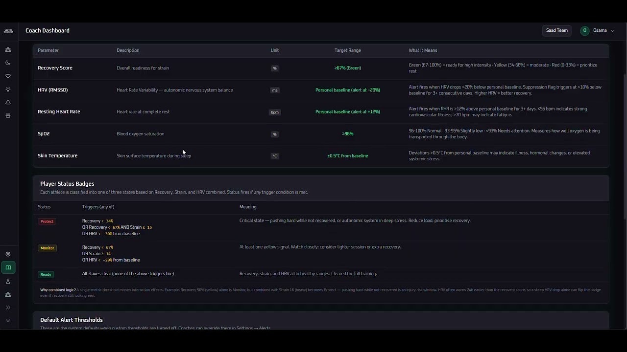This screenshot has height=352, width=627.
Task: Select the HRV (RMSSD) row label
Action: [53, 90]
